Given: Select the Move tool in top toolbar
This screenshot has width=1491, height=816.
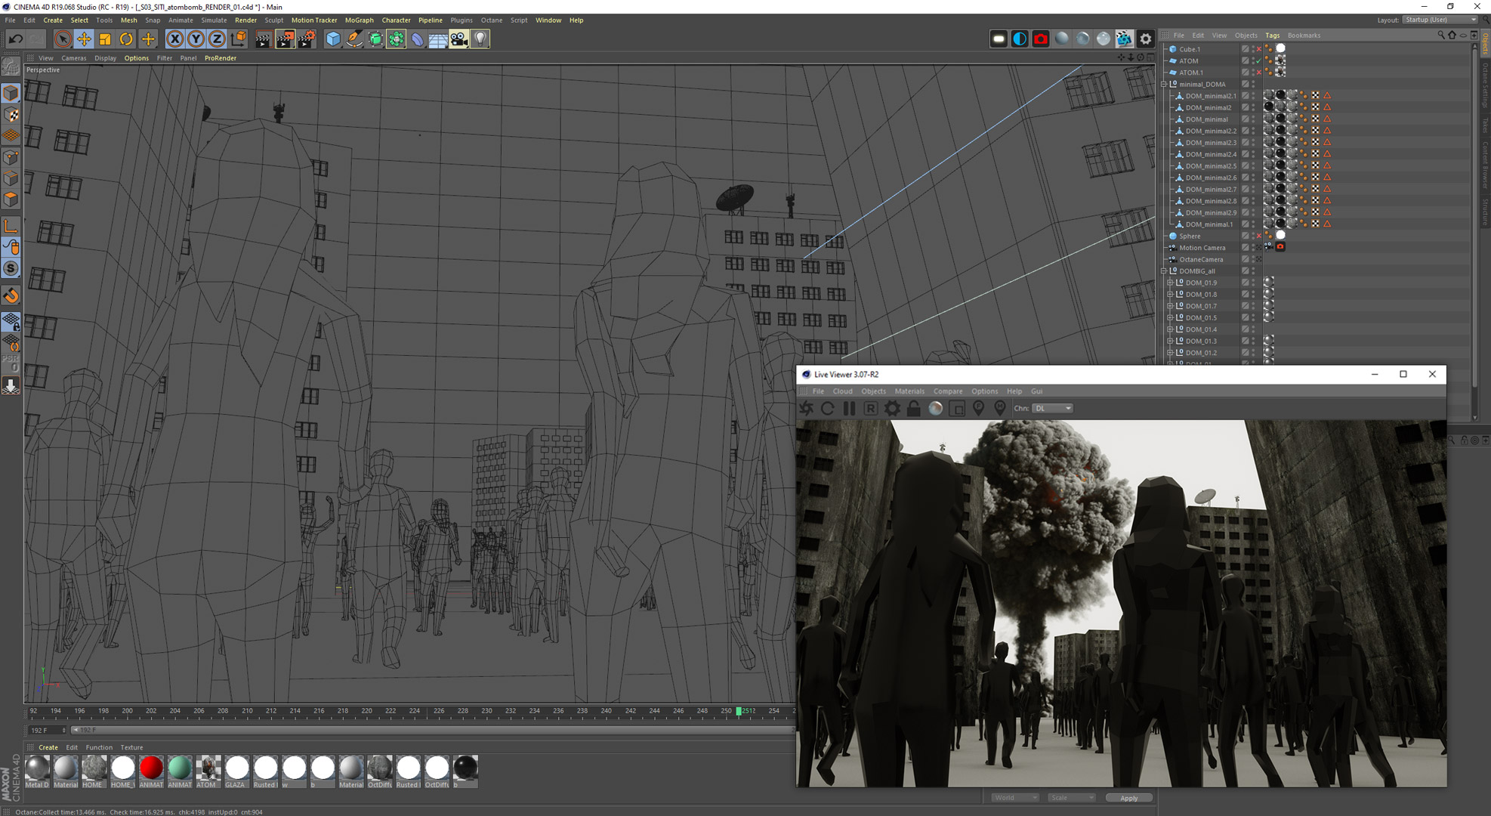Looking at the screenshot, I should pyautogui.click(x=84, y=39).
